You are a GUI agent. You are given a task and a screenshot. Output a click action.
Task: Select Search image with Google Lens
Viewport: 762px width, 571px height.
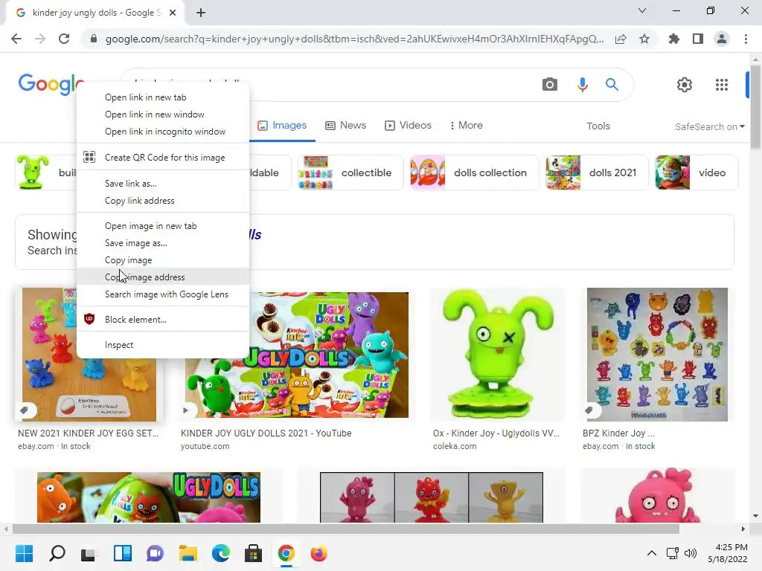coord(163,294)
